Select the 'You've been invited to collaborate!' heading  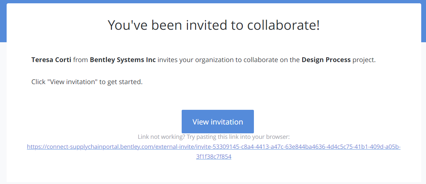[x=214, y=25]
